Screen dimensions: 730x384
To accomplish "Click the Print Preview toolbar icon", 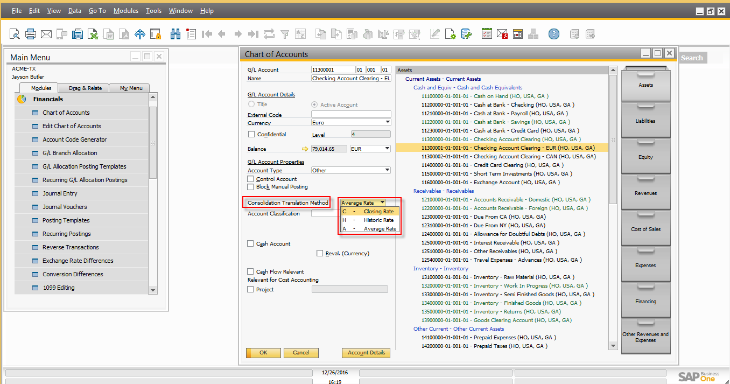I will [x=15, y=34].
